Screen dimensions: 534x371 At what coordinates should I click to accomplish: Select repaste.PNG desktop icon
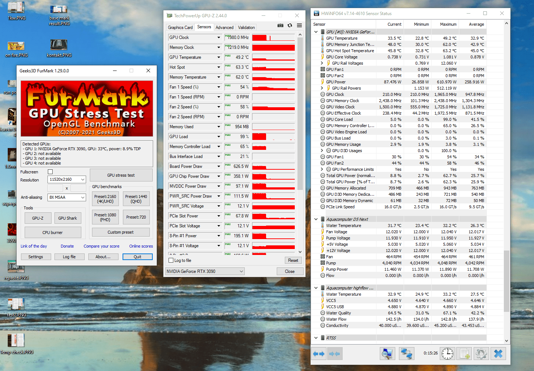pyautogui.click(x=16, y=270)
